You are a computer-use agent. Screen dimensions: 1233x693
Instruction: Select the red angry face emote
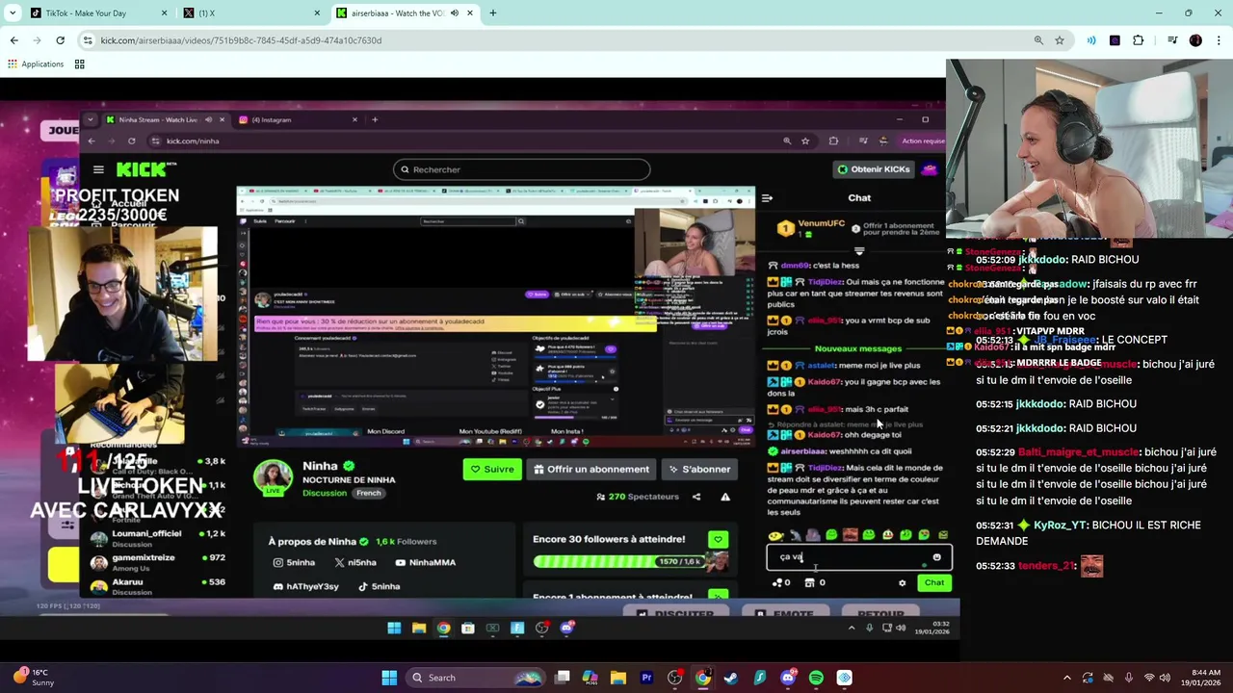tap(850, 535)
